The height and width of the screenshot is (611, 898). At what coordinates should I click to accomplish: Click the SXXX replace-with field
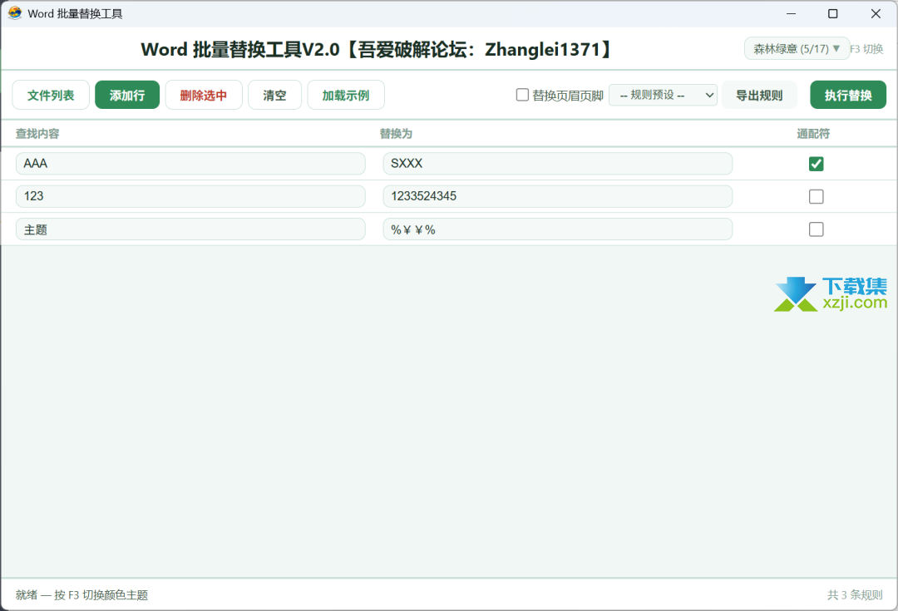point(558,163)
